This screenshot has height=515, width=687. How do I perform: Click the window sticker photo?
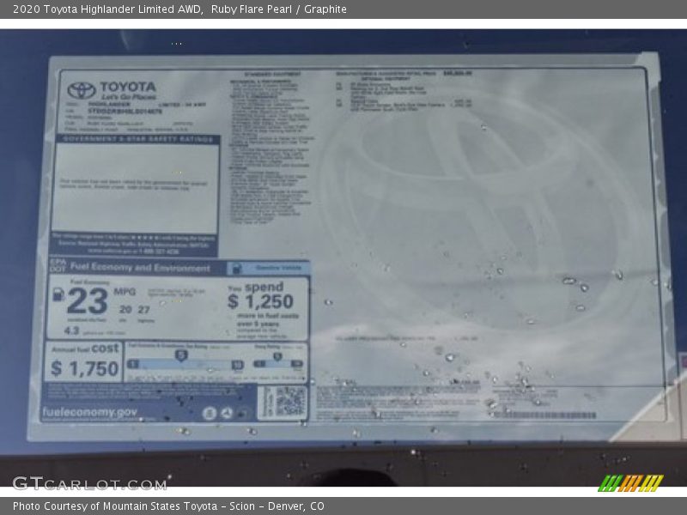coord(343,258)
